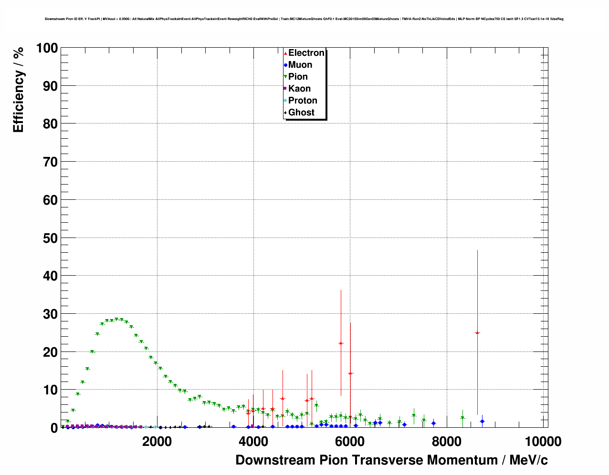Image resolution: width=609 pixels, height=475 pixels.
Task: Select the Ghost legend label
Action: pyautogui.click(x=301, y=113)
